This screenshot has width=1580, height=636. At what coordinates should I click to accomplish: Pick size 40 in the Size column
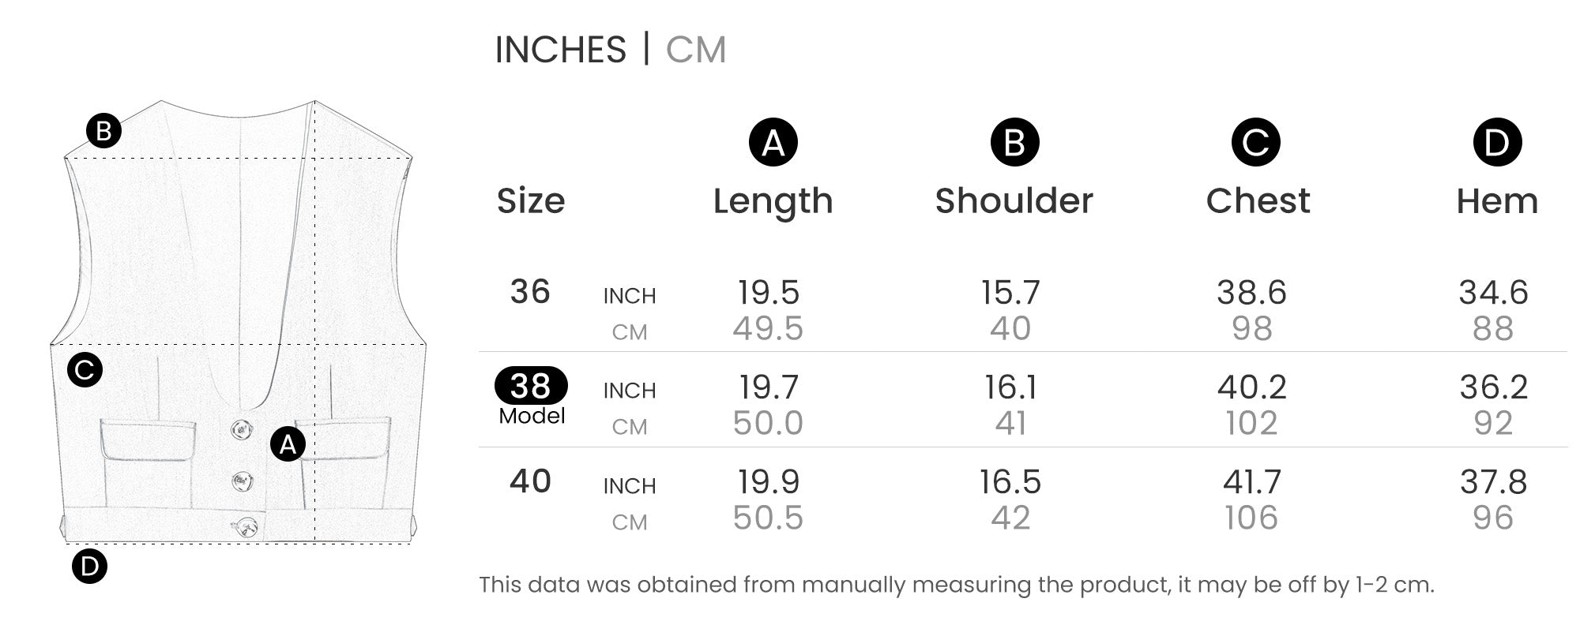pyautogui.click(x=530, y=481)
